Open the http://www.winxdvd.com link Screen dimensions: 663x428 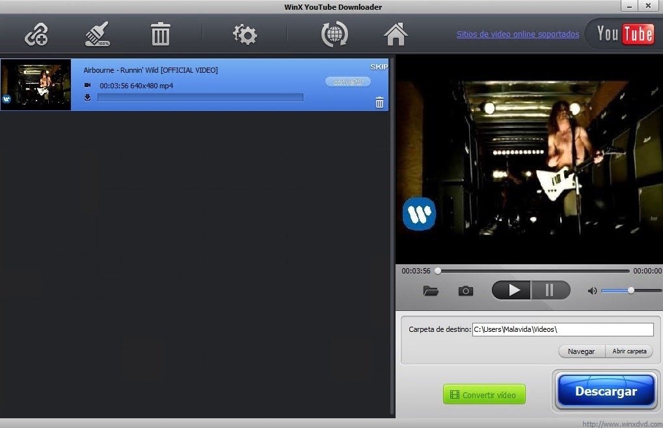[x=622, y=424]
